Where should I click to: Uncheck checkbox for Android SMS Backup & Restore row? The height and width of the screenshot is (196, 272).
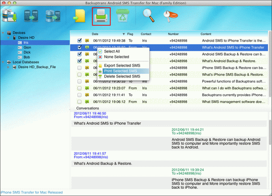tap(79, 54)
